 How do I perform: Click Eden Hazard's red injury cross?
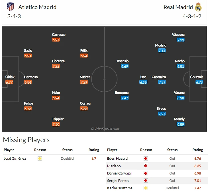(x=146, y=159)
